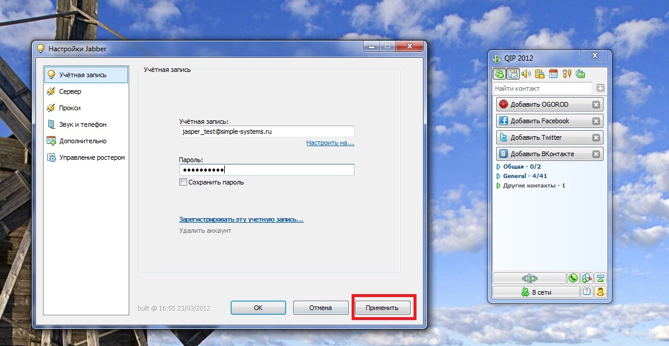This screenshot has width=669, height=346.
Task: Toggle the clipboard checkmark icon in QIP toolbar
Action: point(513,74)
